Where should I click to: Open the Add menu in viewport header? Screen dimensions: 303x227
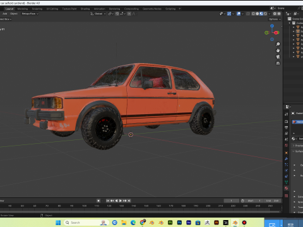[x=4, y=14]
